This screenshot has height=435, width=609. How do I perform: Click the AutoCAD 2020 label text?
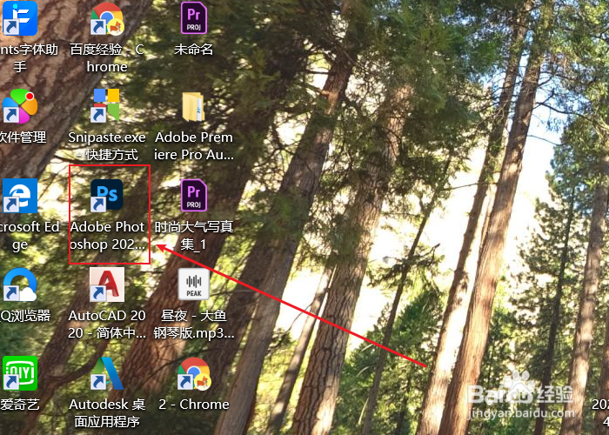107,325
